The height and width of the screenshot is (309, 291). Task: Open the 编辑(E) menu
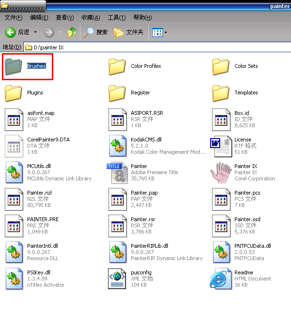tap(39, 18)
